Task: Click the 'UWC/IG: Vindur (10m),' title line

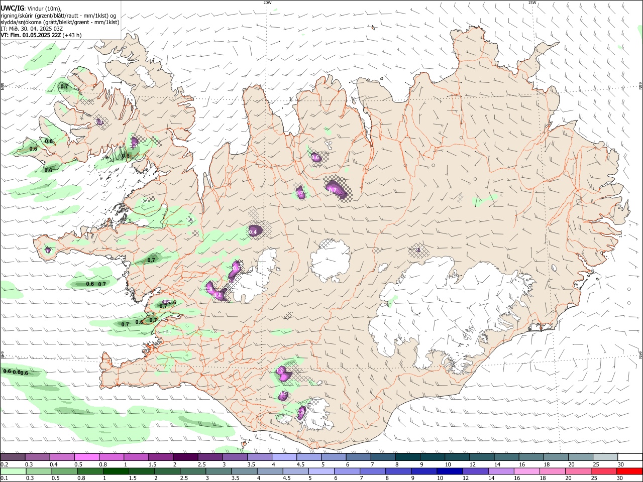Action: tap(31, 9)
